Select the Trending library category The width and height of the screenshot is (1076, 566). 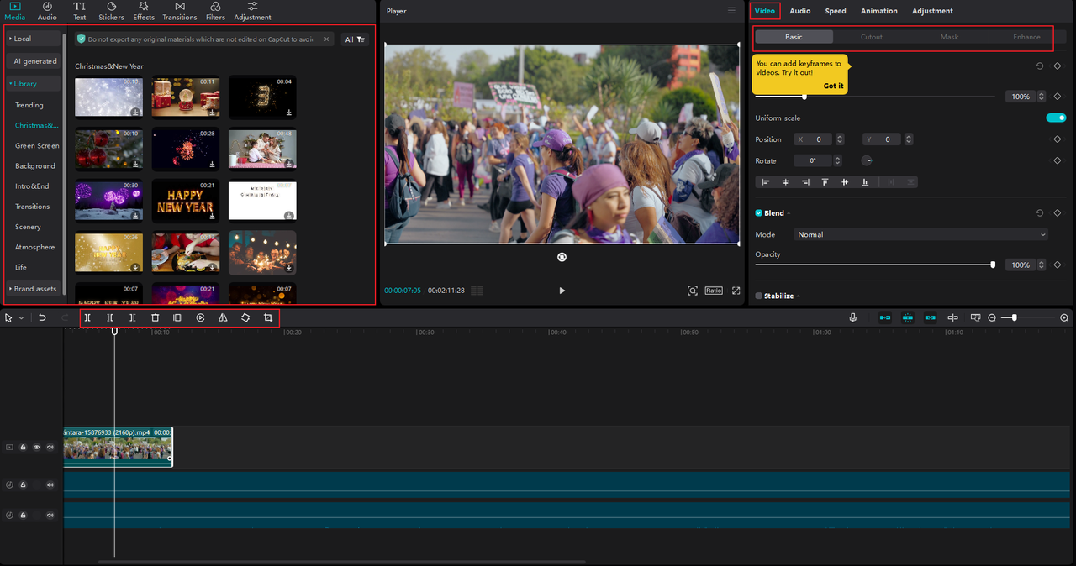tap(29, 105)
